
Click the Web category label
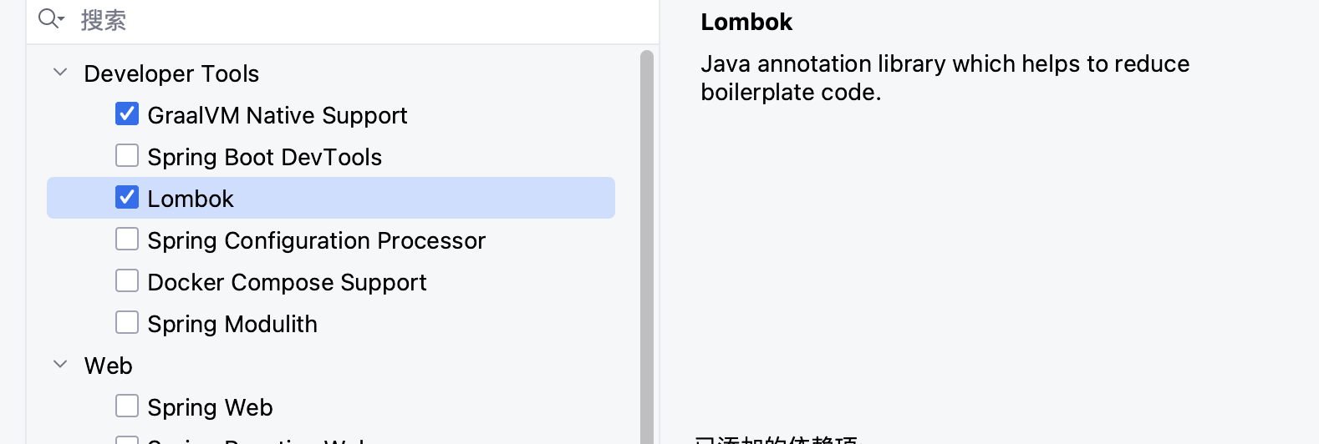(109, 366)
